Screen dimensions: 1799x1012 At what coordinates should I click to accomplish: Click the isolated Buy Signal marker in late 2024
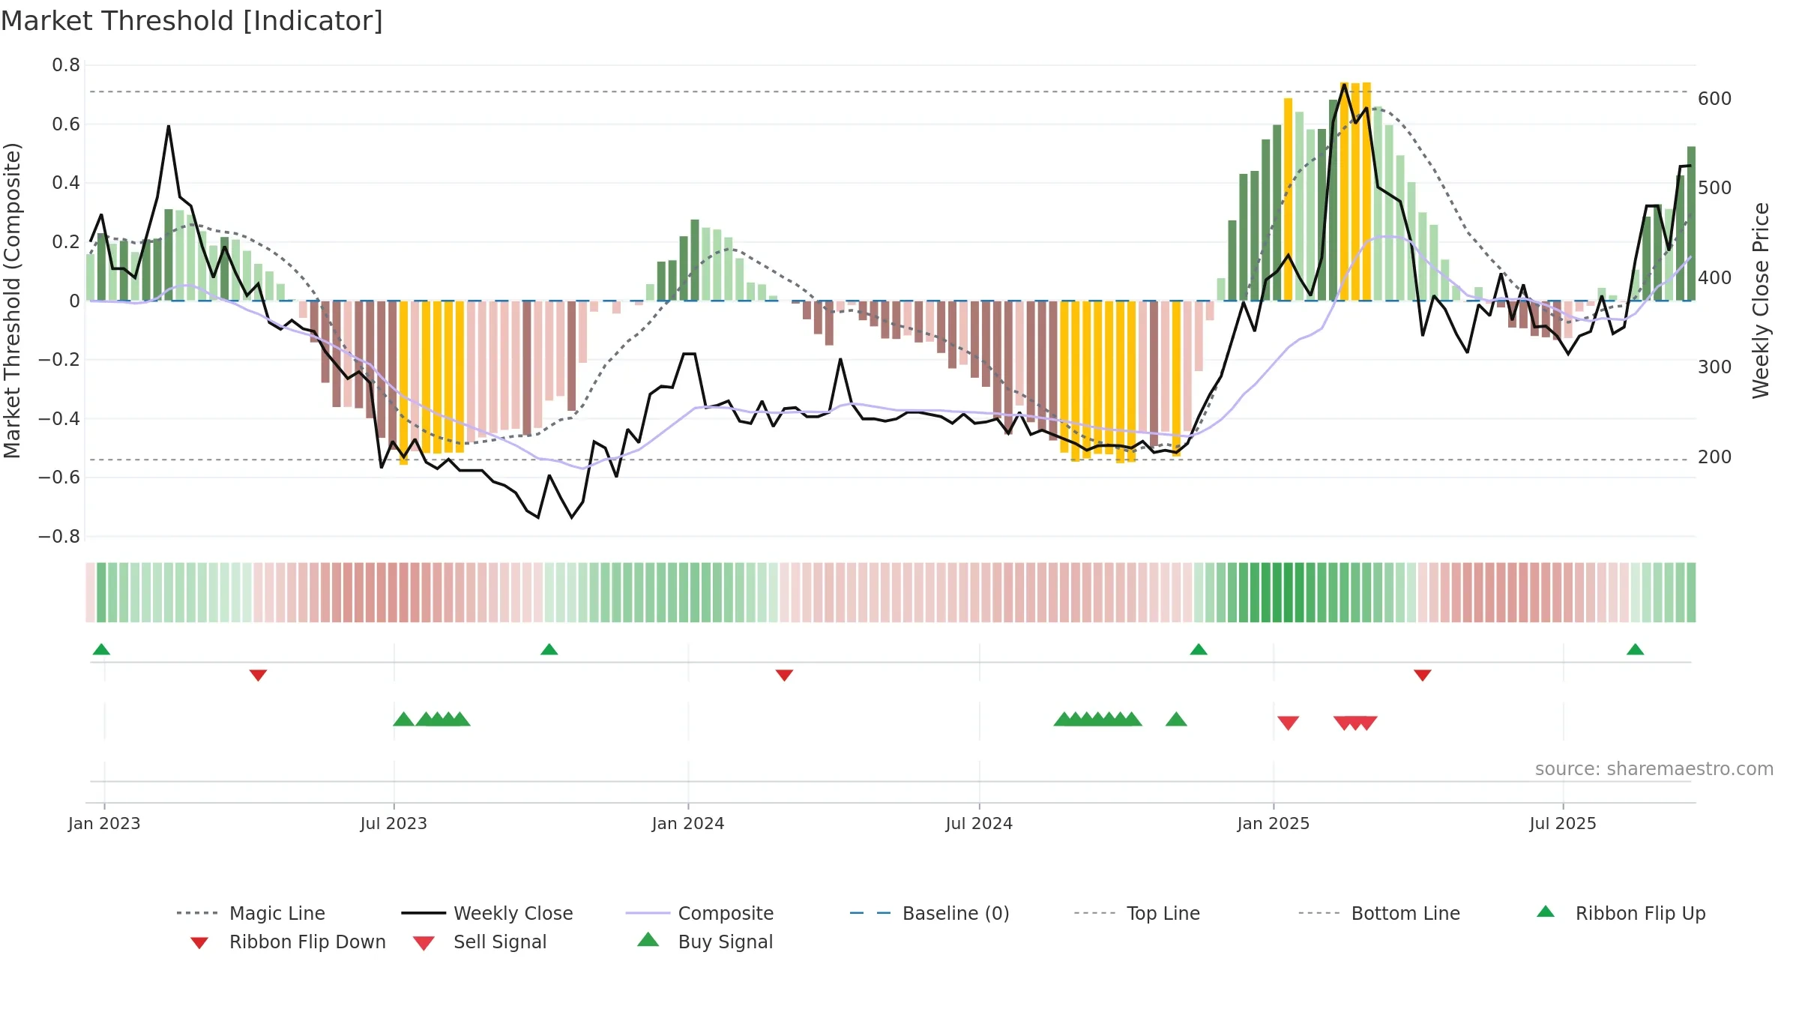(1176, 720)
